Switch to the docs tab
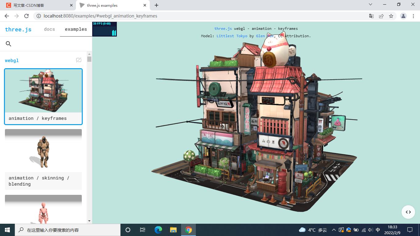This screenshot has height=236, width=420. click(x=50, y=29)
